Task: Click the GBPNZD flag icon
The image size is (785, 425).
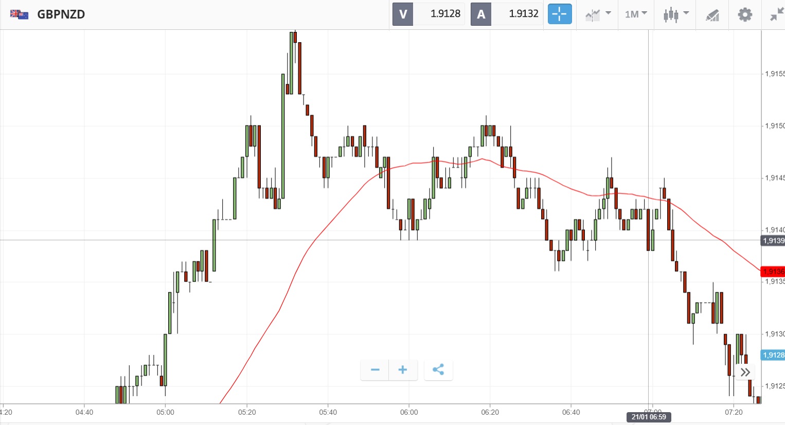Action: [19, 14]
